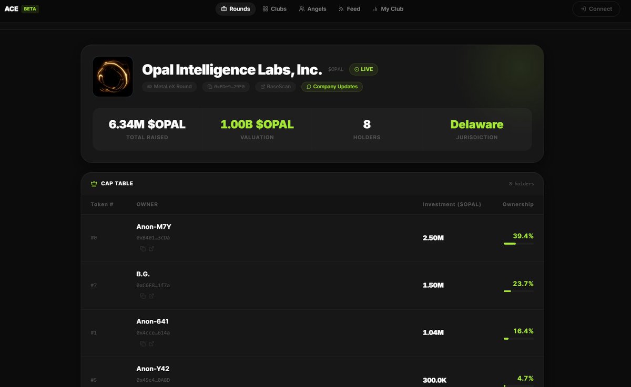The image size is (631, 387).
Task: Click the Token # column header
Action: pos(102,204)
